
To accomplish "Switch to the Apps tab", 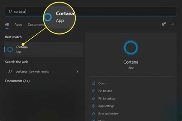I will [18, 24].
